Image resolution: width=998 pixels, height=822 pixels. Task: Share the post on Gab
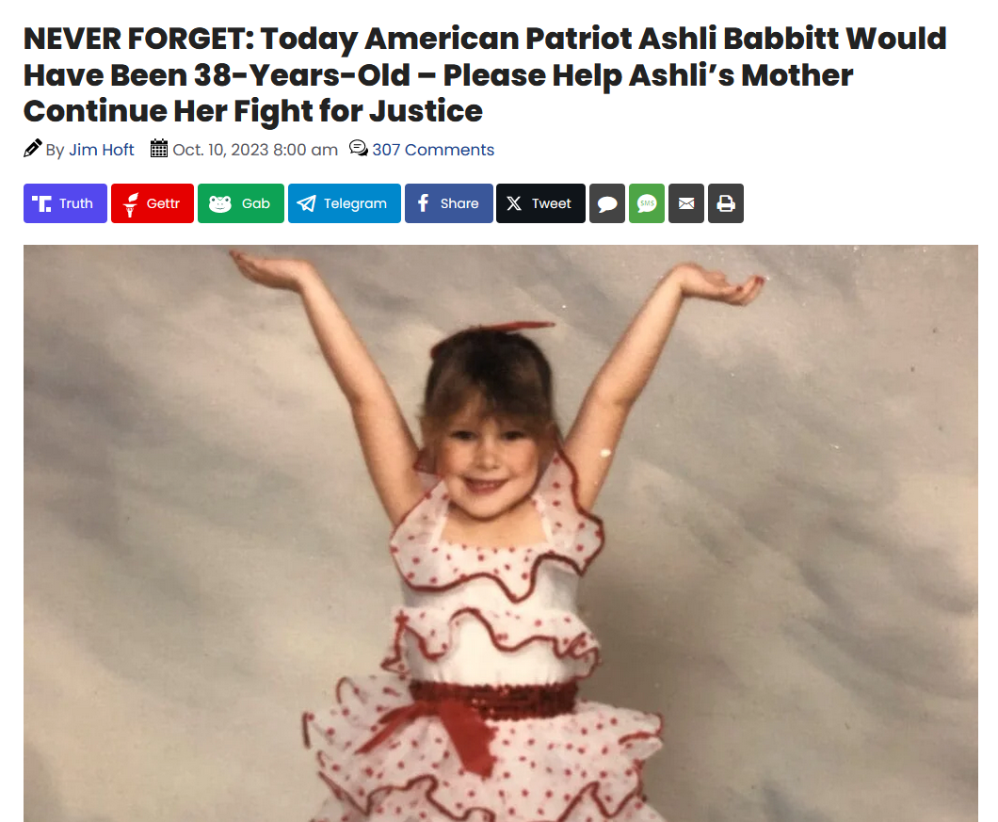click(241, 203)
